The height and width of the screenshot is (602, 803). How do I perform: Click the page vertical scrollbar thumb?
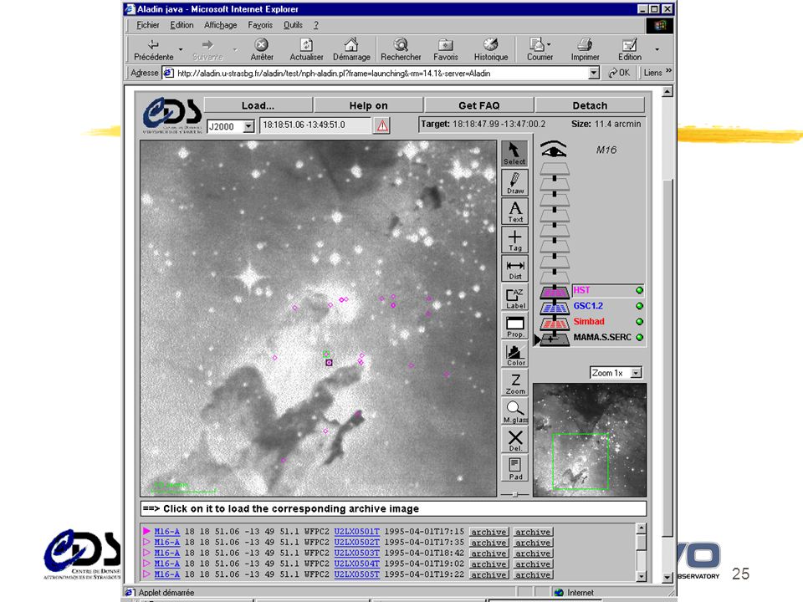click(x=667, y=359)
